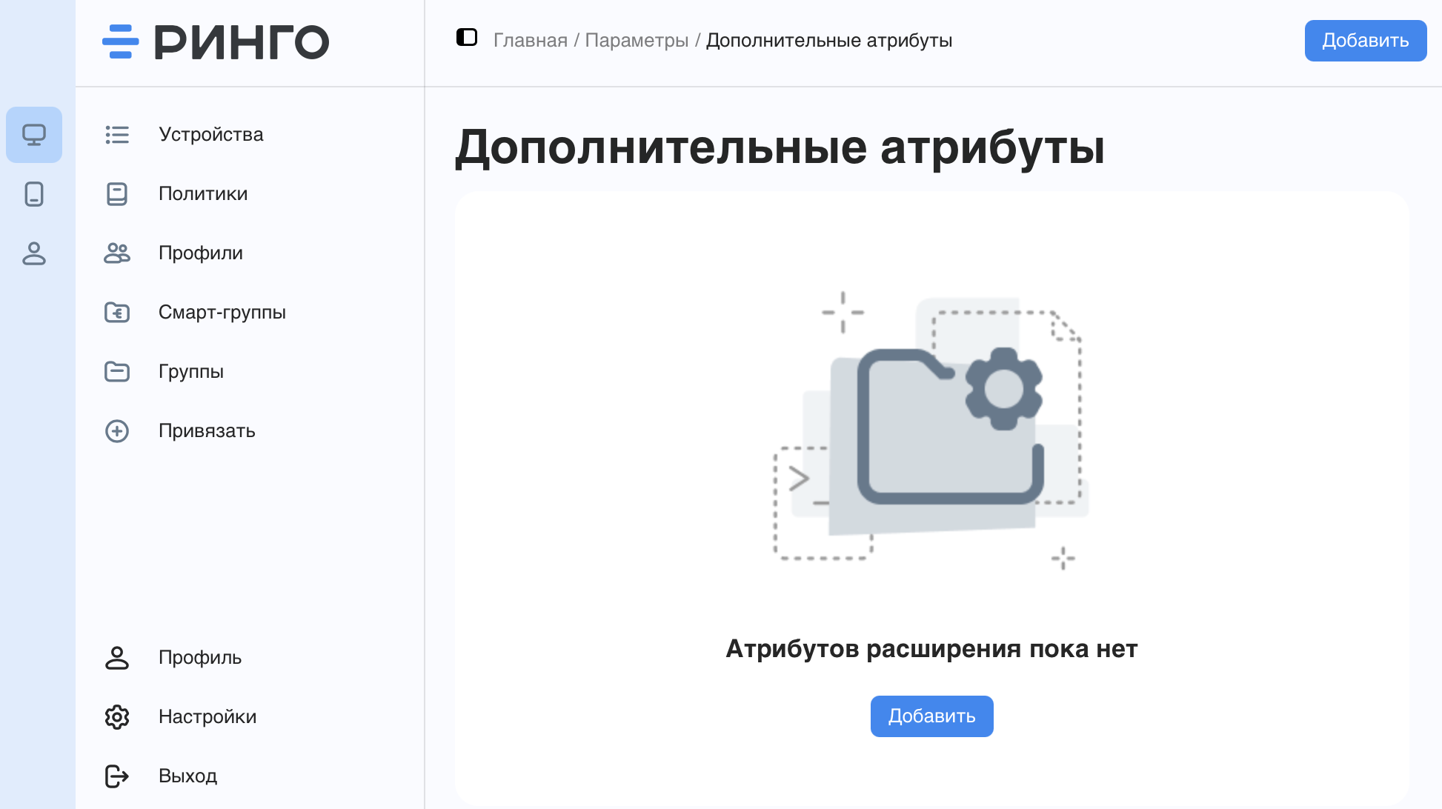Click the 'Атрибутов расширения пока нет' text
The width and height of the screenshot is (1442, 809).
931,649
